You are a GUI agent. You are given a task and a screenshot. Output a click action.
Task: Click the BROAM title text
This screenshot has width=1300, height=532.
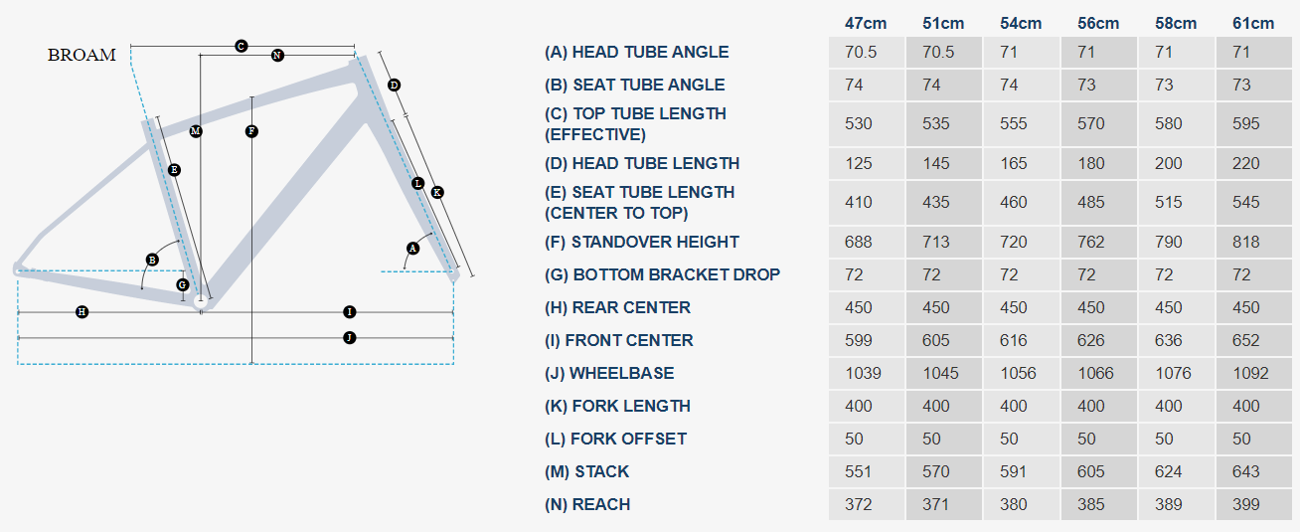pyautogui.click(x=81, y=56)
